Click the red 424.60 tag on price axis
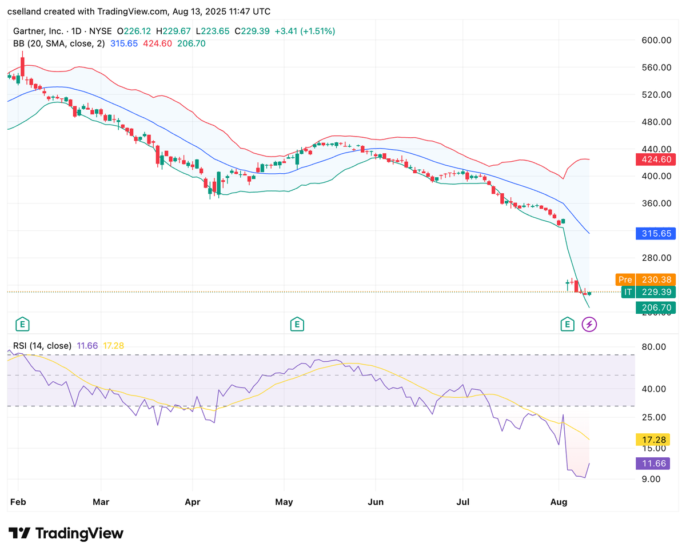Image resolution: width=686 pixels, height=555 pixels. point(655,160)
